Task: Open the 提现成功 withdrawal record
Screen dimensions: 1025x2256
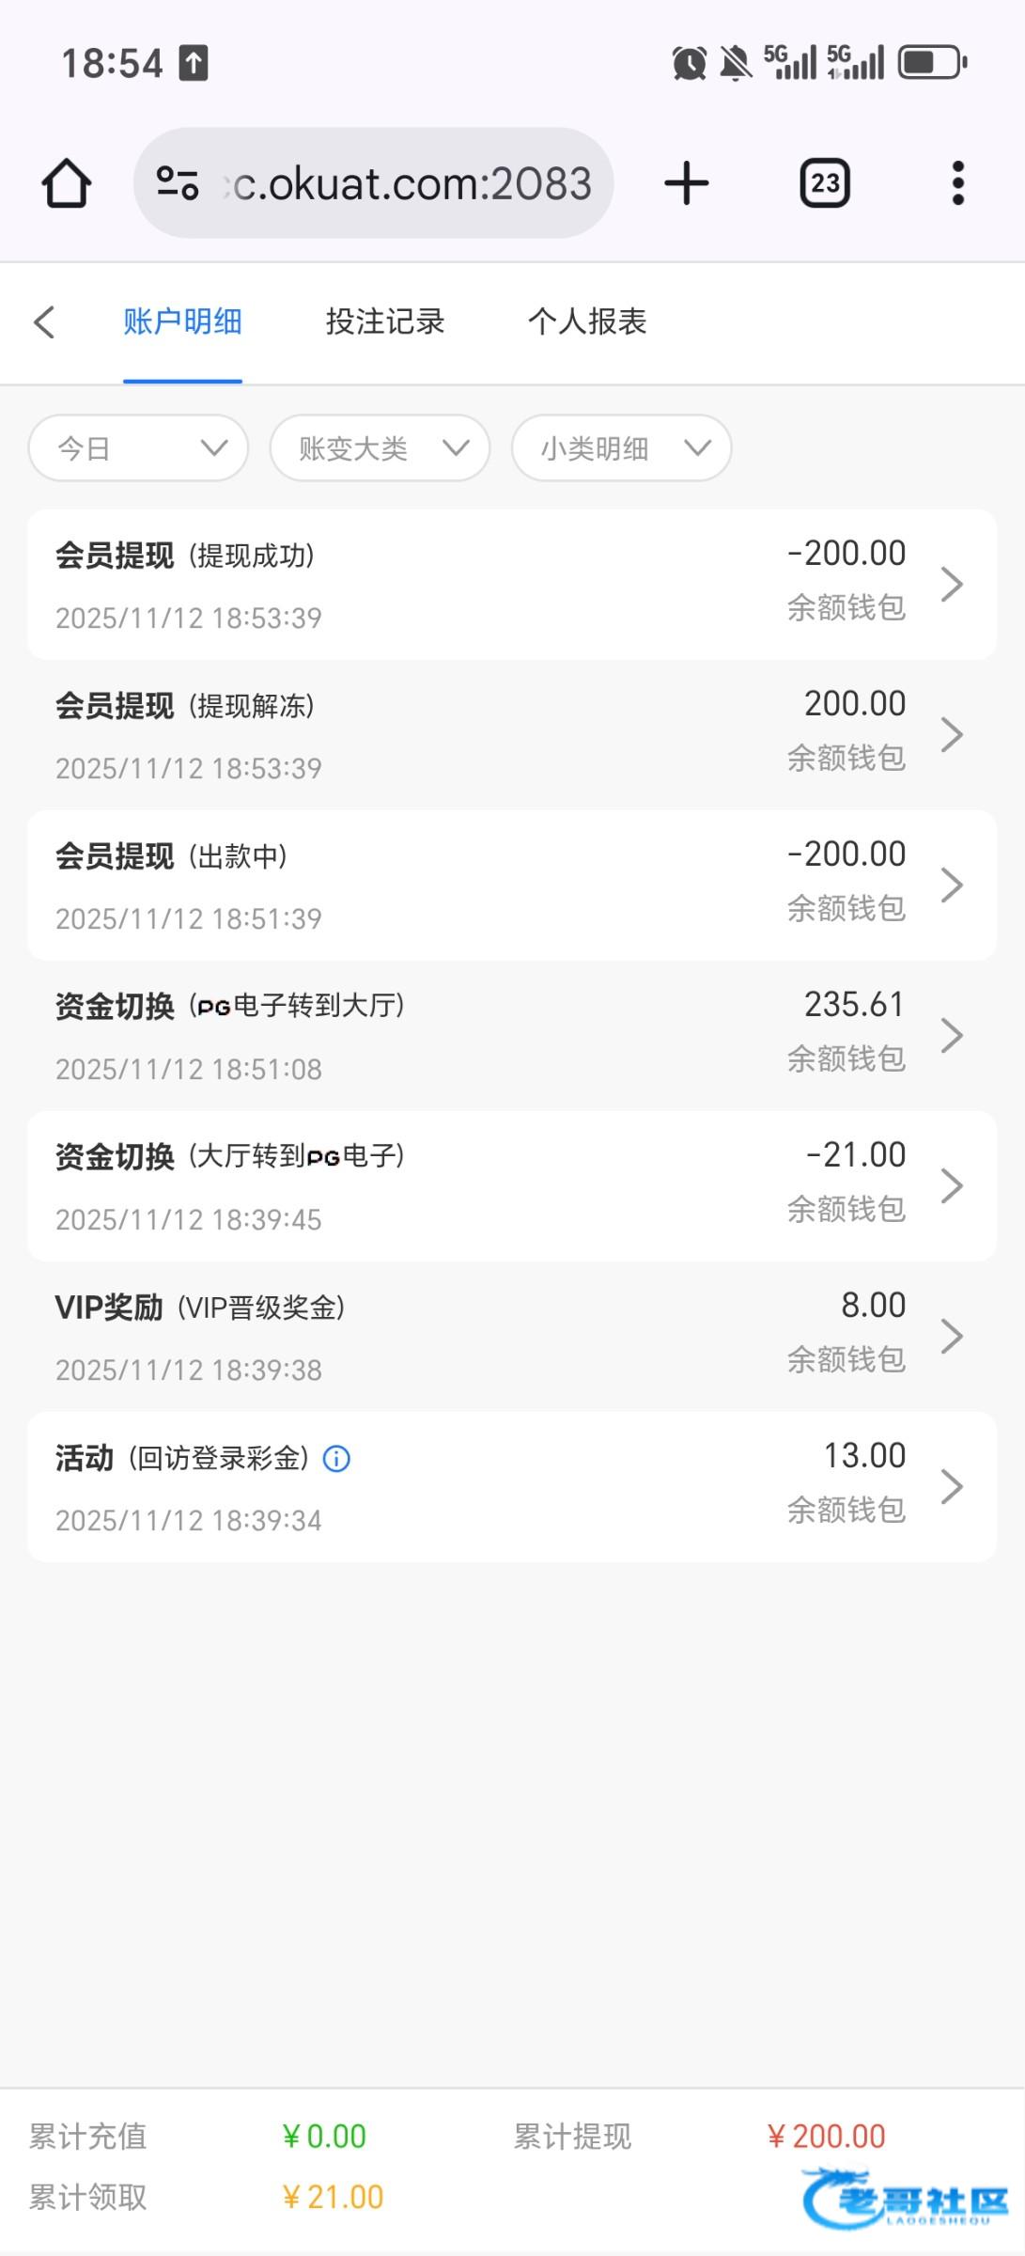Action: [x=512, y=585]
